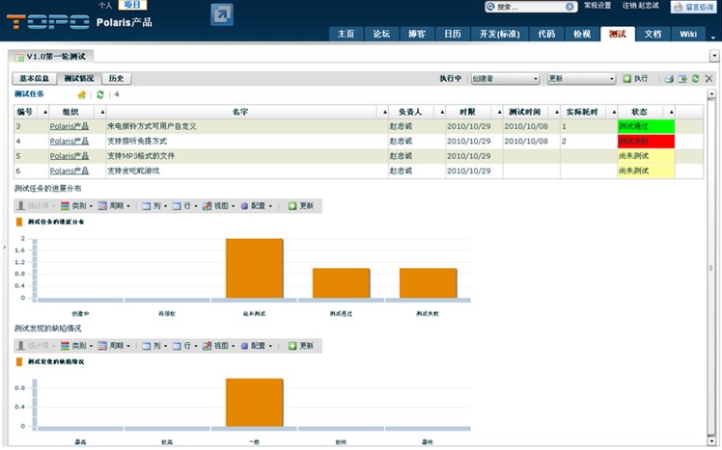
Task: Click the home icon beside 测试任务
Action: coord(82,94)
